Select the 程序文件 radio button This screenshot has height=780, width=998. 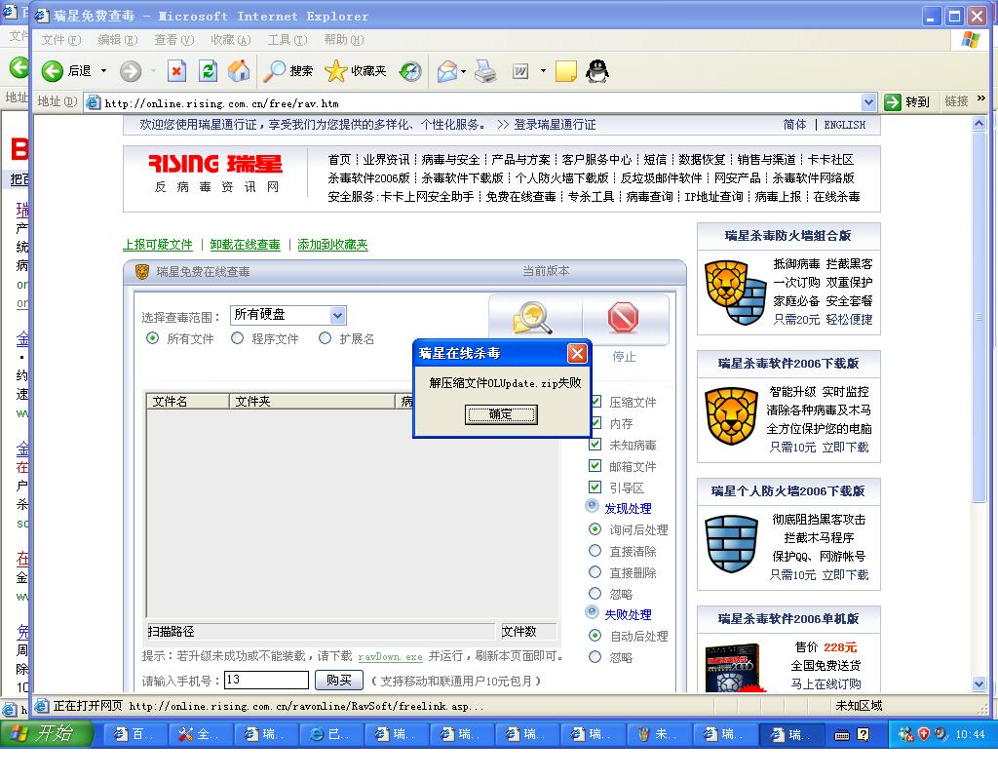tap(237, 338)
